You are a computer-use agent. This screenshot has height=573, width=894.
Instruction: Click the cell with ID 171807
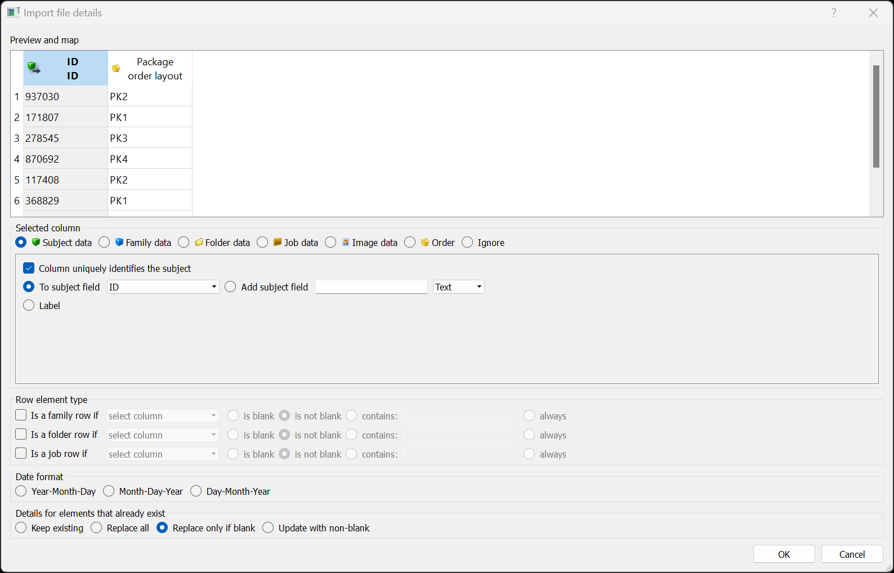(x=65, y=117)
